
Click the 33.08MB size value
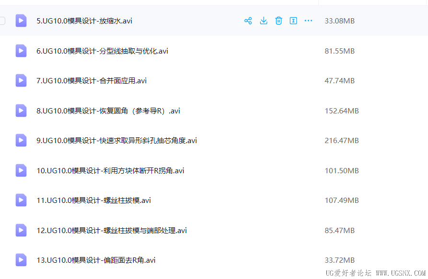(339, 21)
